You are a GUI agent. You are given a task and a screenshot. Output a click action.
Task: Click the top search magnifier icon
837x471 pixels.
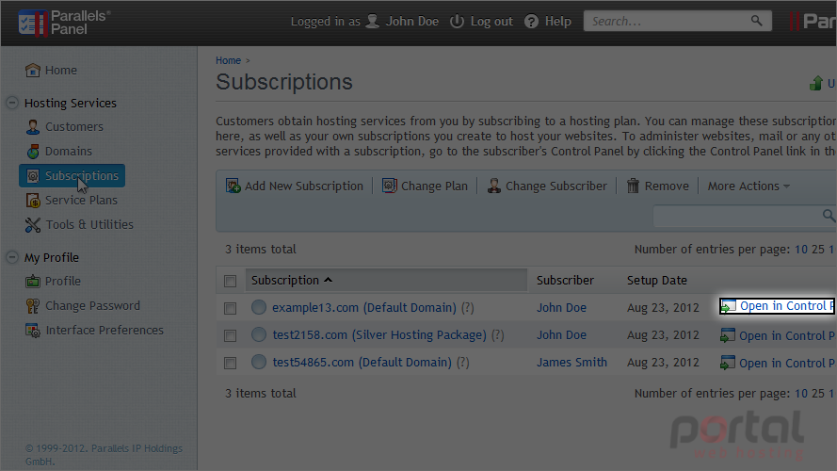tap(756, 21)
